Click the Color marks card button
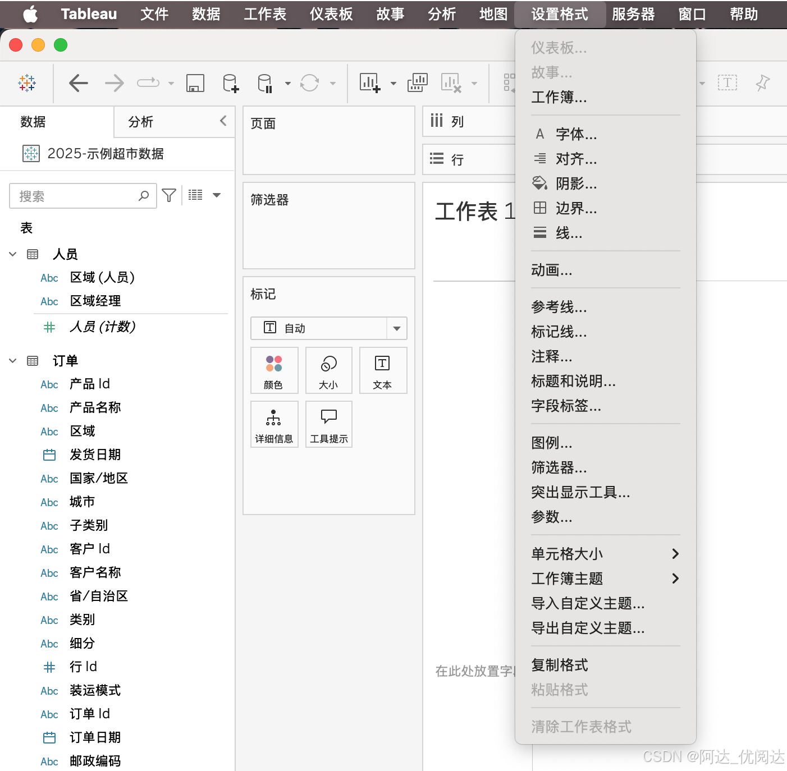This screenshot has height=771, width=787. tap(274, 370)
